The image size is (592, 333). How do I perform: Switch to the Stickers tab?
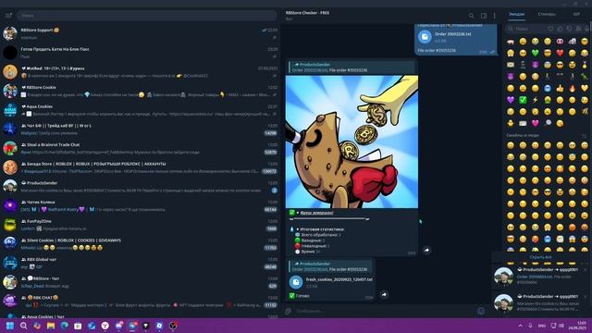coord(547,15)
